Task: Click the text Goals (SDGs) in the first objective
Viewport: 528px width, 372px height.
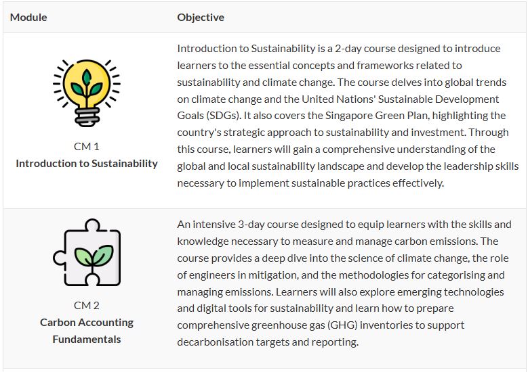Action: 209,116
